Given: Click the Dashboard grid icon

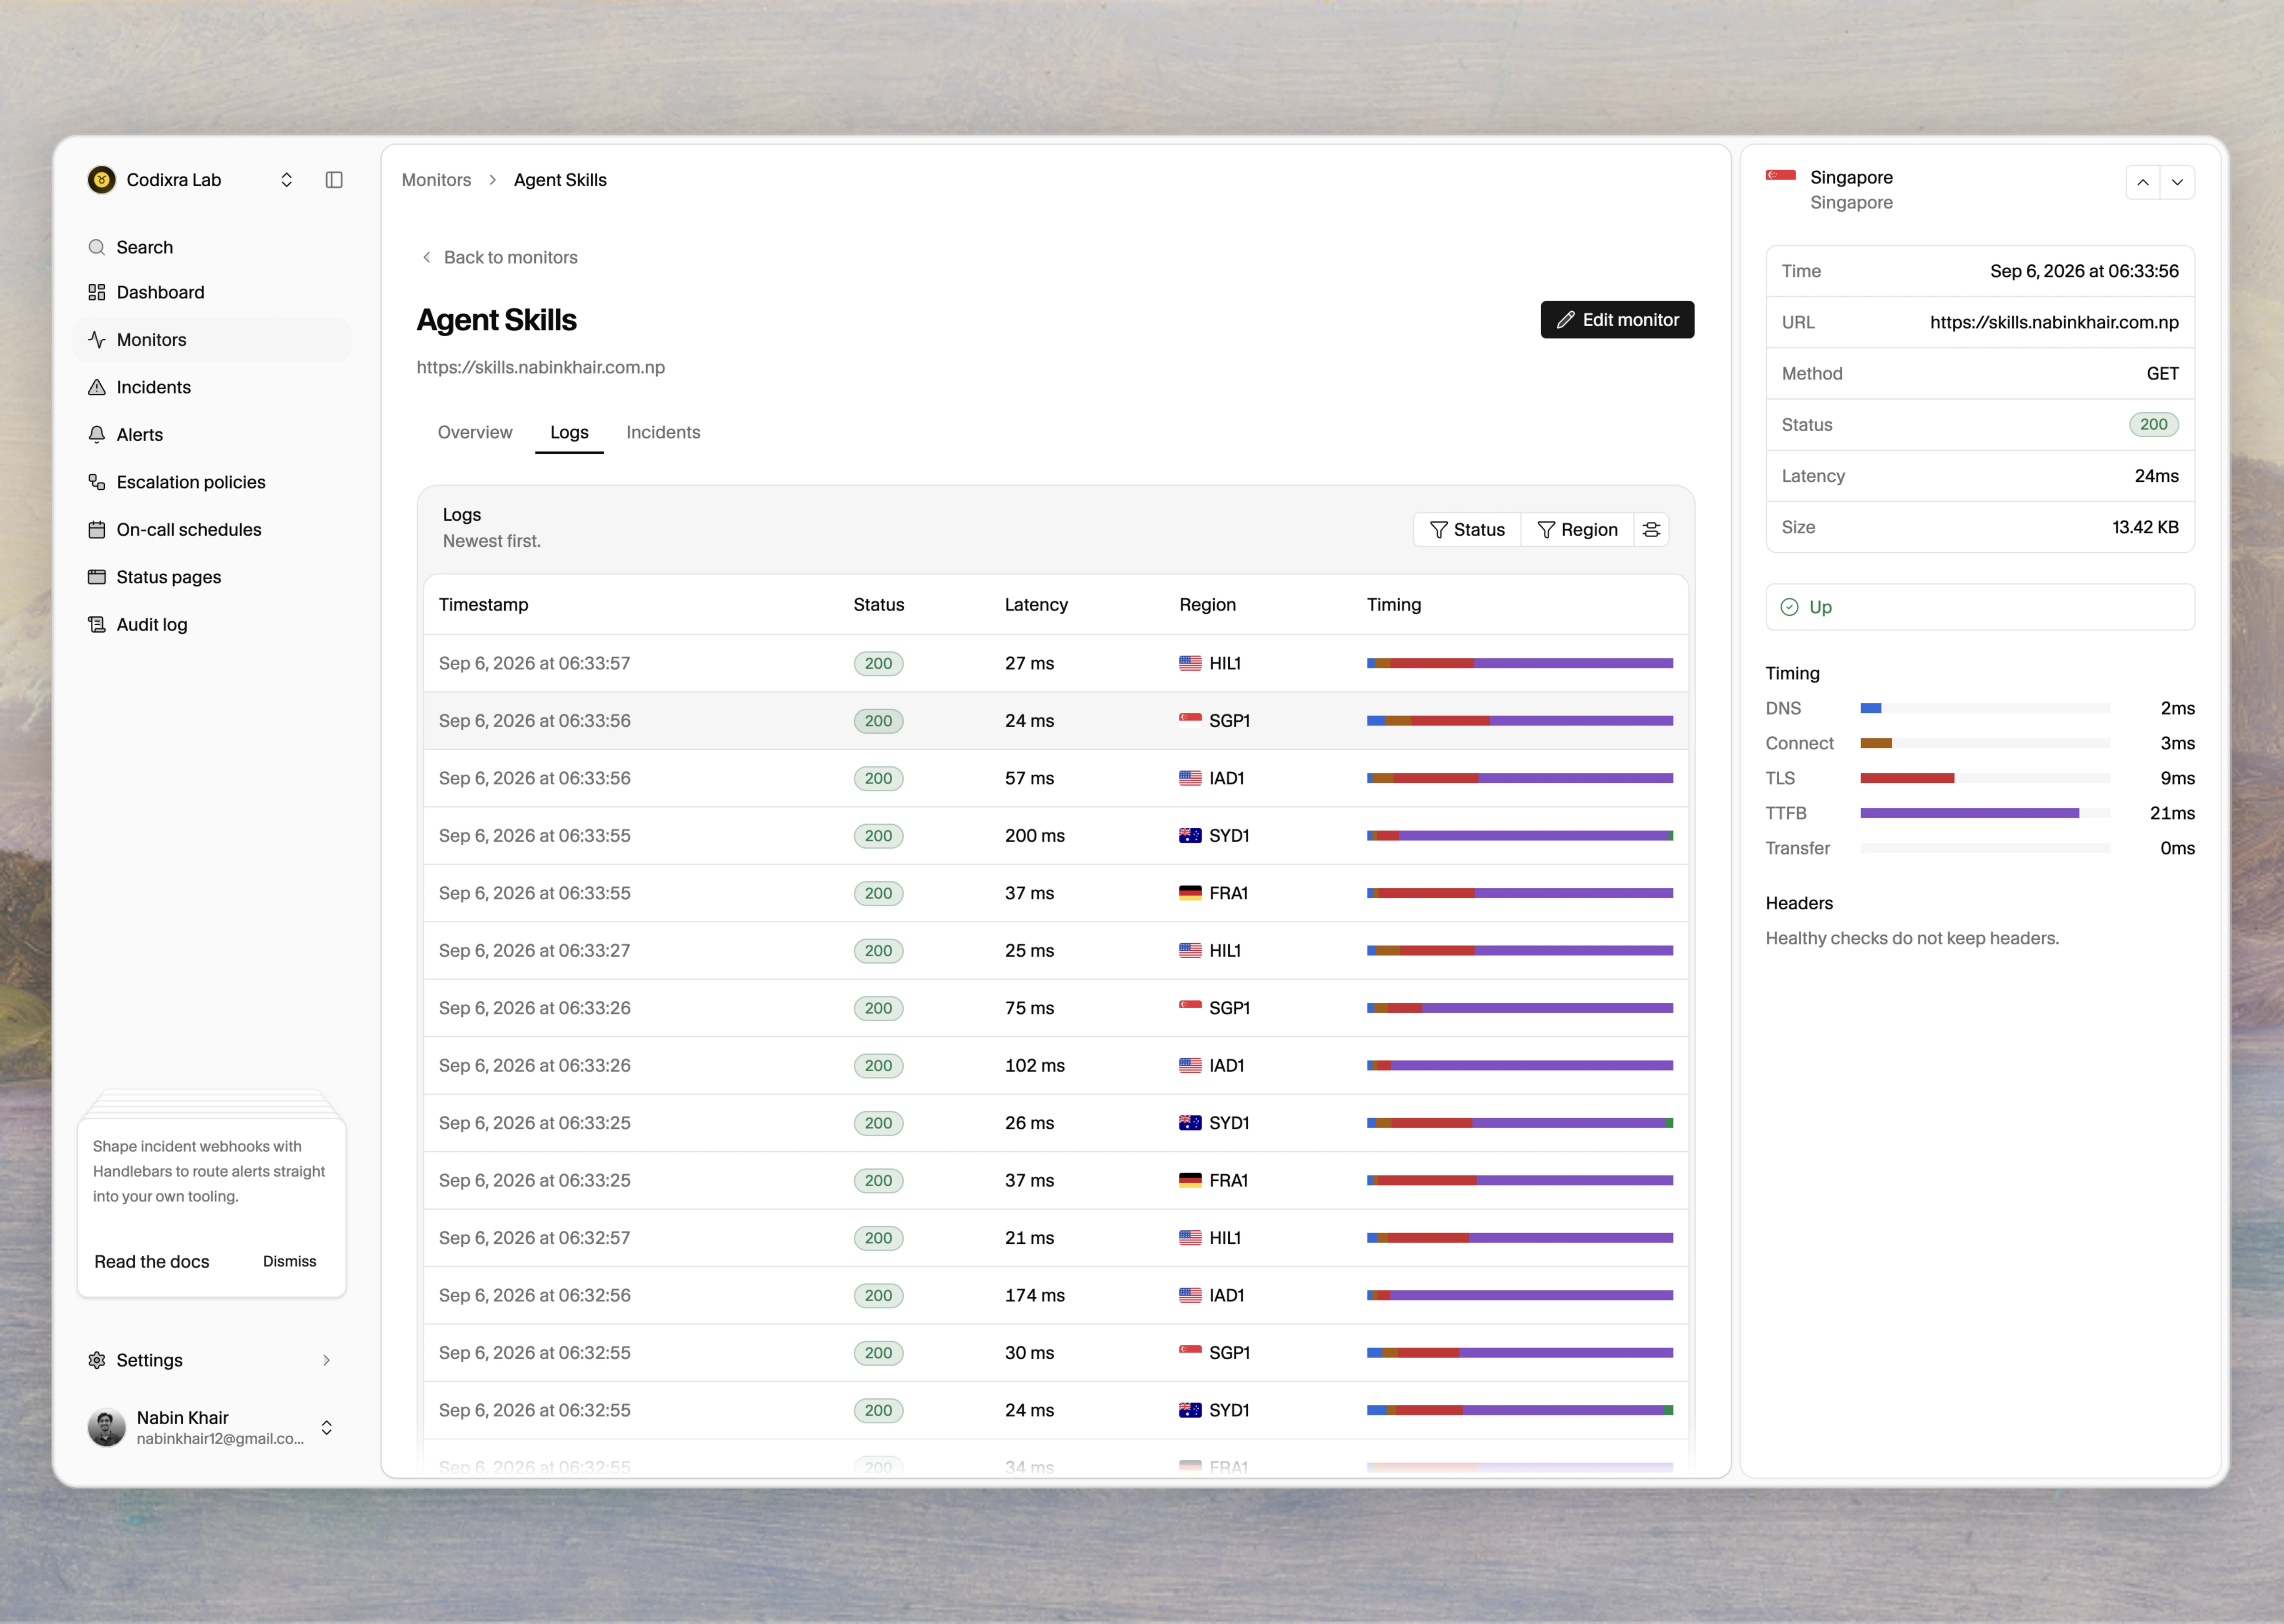Looking at the screenshot, I should tap(97, 292).
